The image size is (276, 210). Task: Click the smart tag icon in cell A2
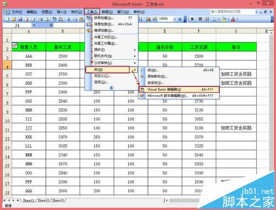click(x=15, y=45)
